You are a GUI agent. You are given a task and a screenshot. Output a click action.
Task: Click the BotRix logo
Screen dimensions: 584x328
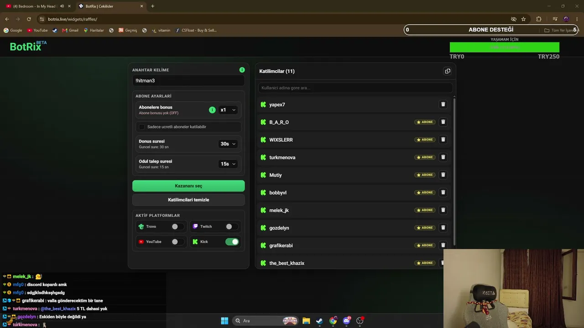(x=28, y=46)
